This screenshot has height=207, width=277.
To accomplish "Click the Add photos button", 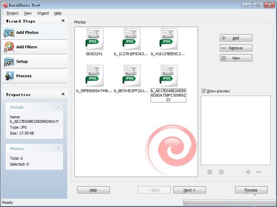I will point(236,38).
